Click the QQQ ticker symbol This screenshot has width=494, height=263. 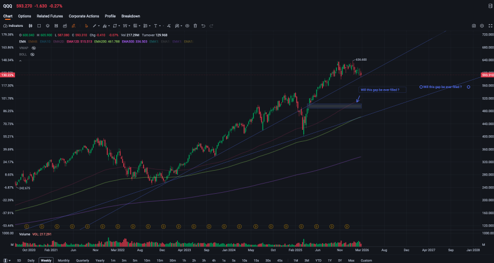pos(8,6)
